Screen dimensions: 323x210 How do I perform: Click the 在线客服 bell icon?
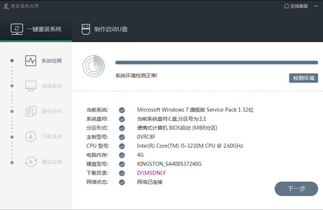click(x=286, y=6)
